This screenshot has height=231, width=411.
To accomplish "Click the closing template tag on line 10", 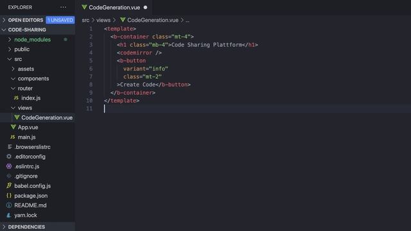I will [121, 100].
